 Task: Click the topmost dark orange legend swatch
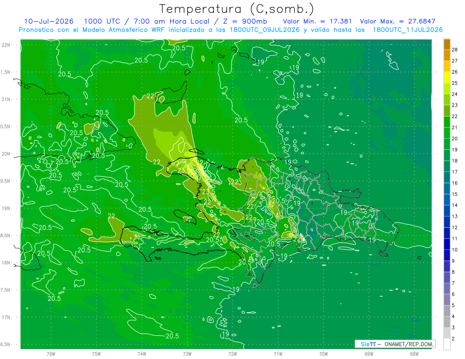[x=447, y=44]
